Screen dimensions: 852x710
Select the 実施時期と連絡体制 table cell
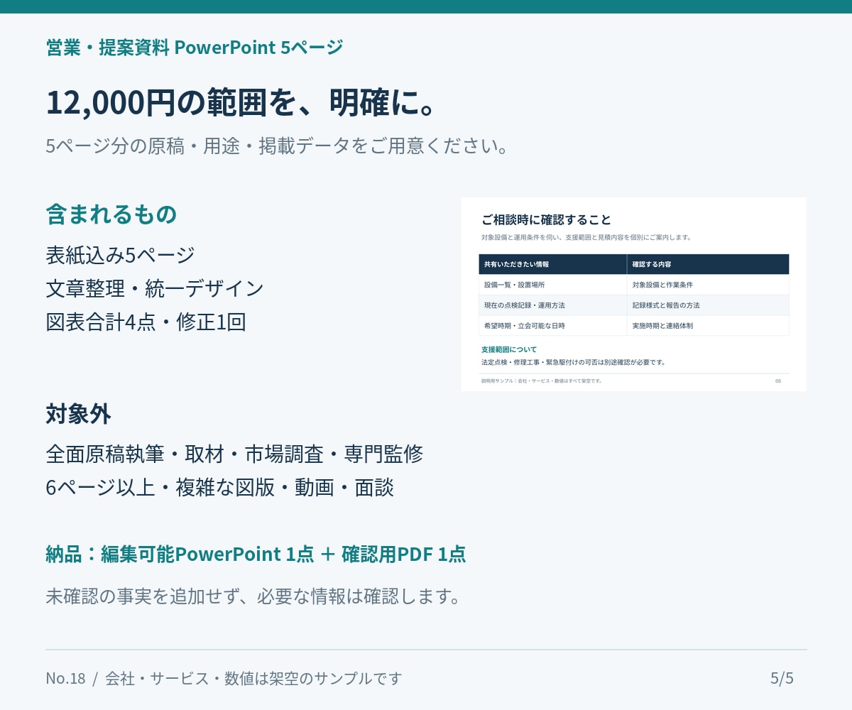pos(708,325)
